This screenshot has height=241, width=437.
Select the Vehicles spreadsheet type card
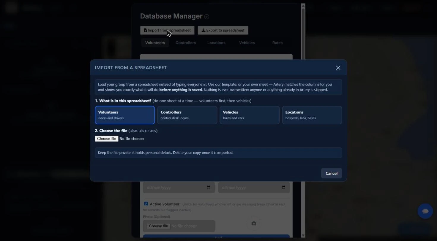tap(250, 115)
